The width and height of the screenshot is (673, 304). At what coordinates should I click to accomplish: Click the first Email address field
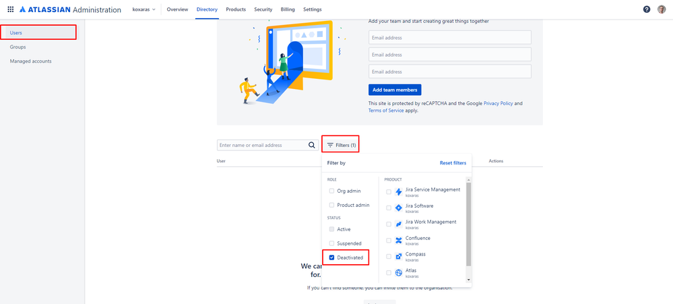click(450, 37)
